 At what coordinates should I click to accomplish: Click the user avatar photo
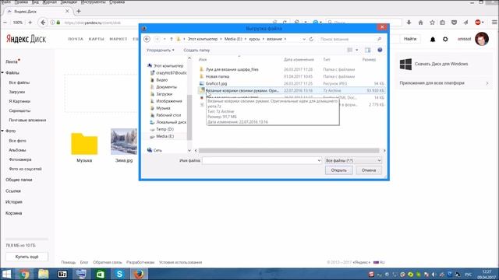tap(482, 39)
